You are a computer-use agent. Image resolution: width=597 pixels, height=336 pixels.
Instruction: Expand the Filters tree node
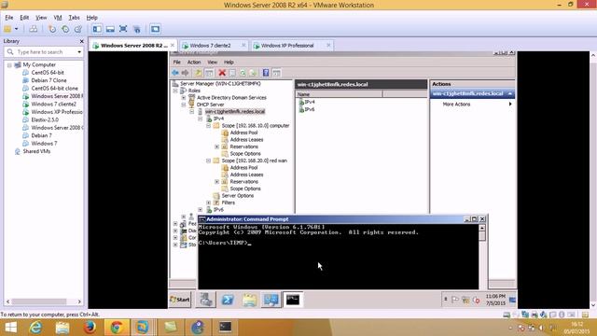click(209, 203)
